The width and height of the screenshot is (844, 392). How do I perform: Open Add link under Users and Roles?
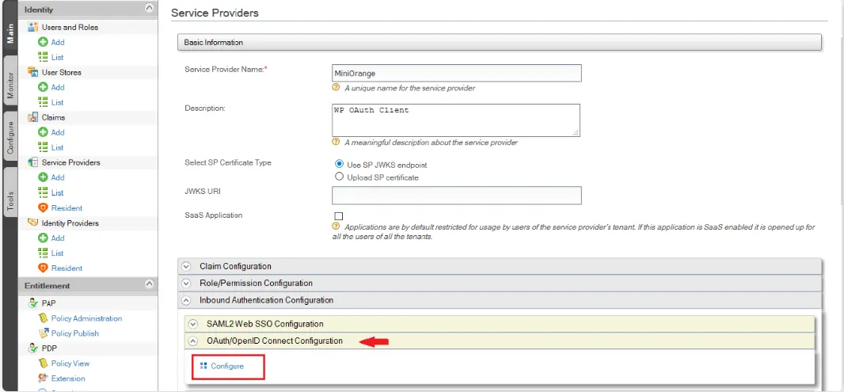point(58,42)
